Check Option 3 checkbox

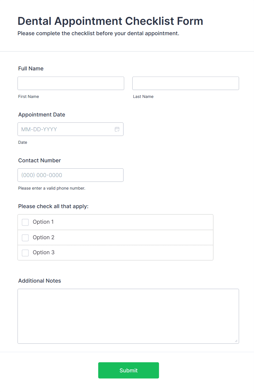pyautogui.click(x=25, y=253)
